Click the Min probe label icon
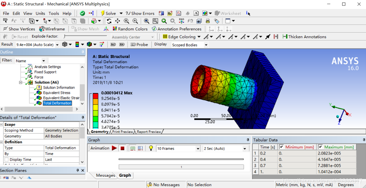 pos(122,44)
